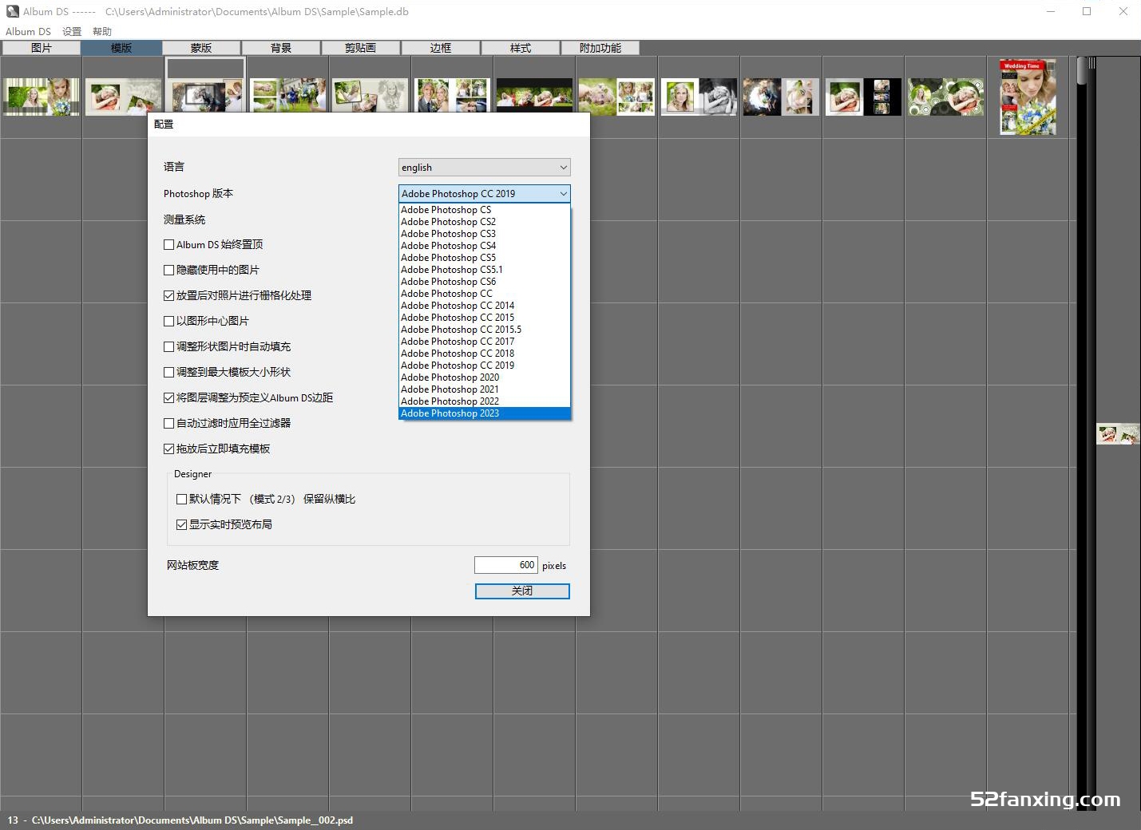Choose Adobe Photoshop CS2 from list
The image size is (1141, 830).
(485, 222)
